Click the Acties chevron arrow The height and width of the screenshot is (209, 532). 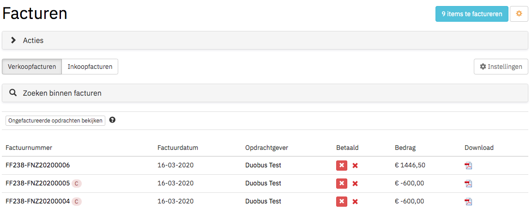pyautogui.click(x=13, y=40)
